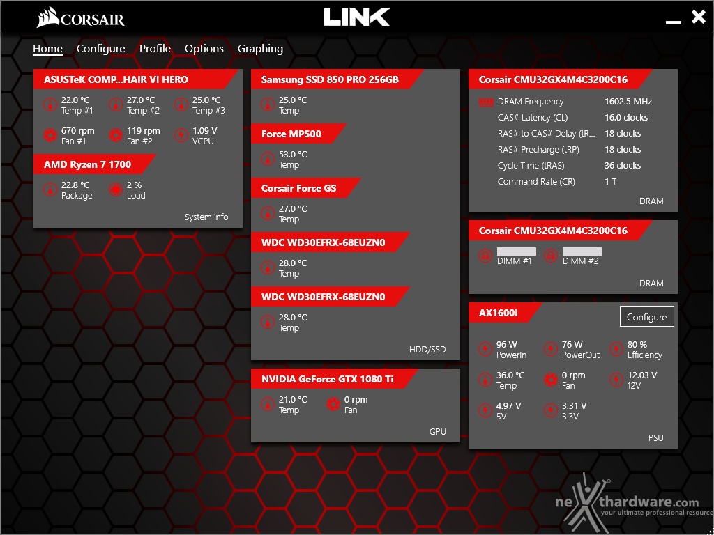
Task: Click the Corsair sails logo
Action: 48,17
